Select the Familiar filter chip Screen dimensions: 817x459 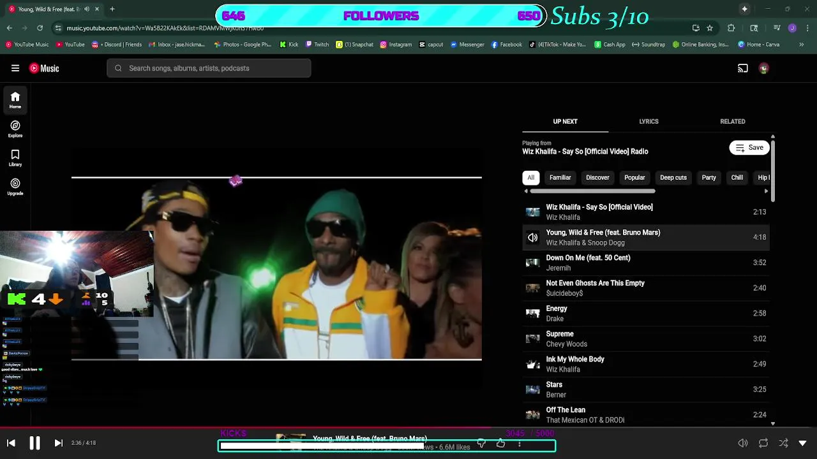[560, 177]
